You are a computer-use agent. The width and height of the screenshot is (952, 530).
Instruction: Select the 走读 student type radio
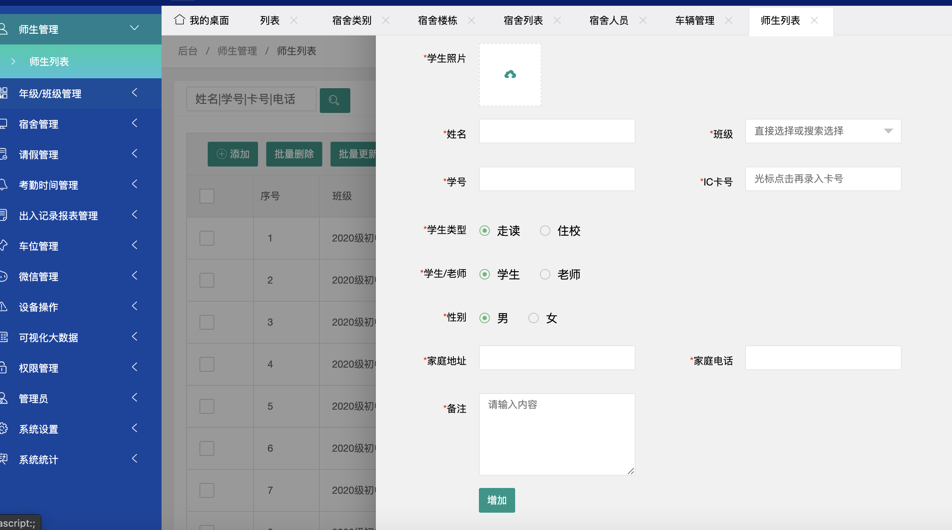pyautogui.click(x=485, y=230)
